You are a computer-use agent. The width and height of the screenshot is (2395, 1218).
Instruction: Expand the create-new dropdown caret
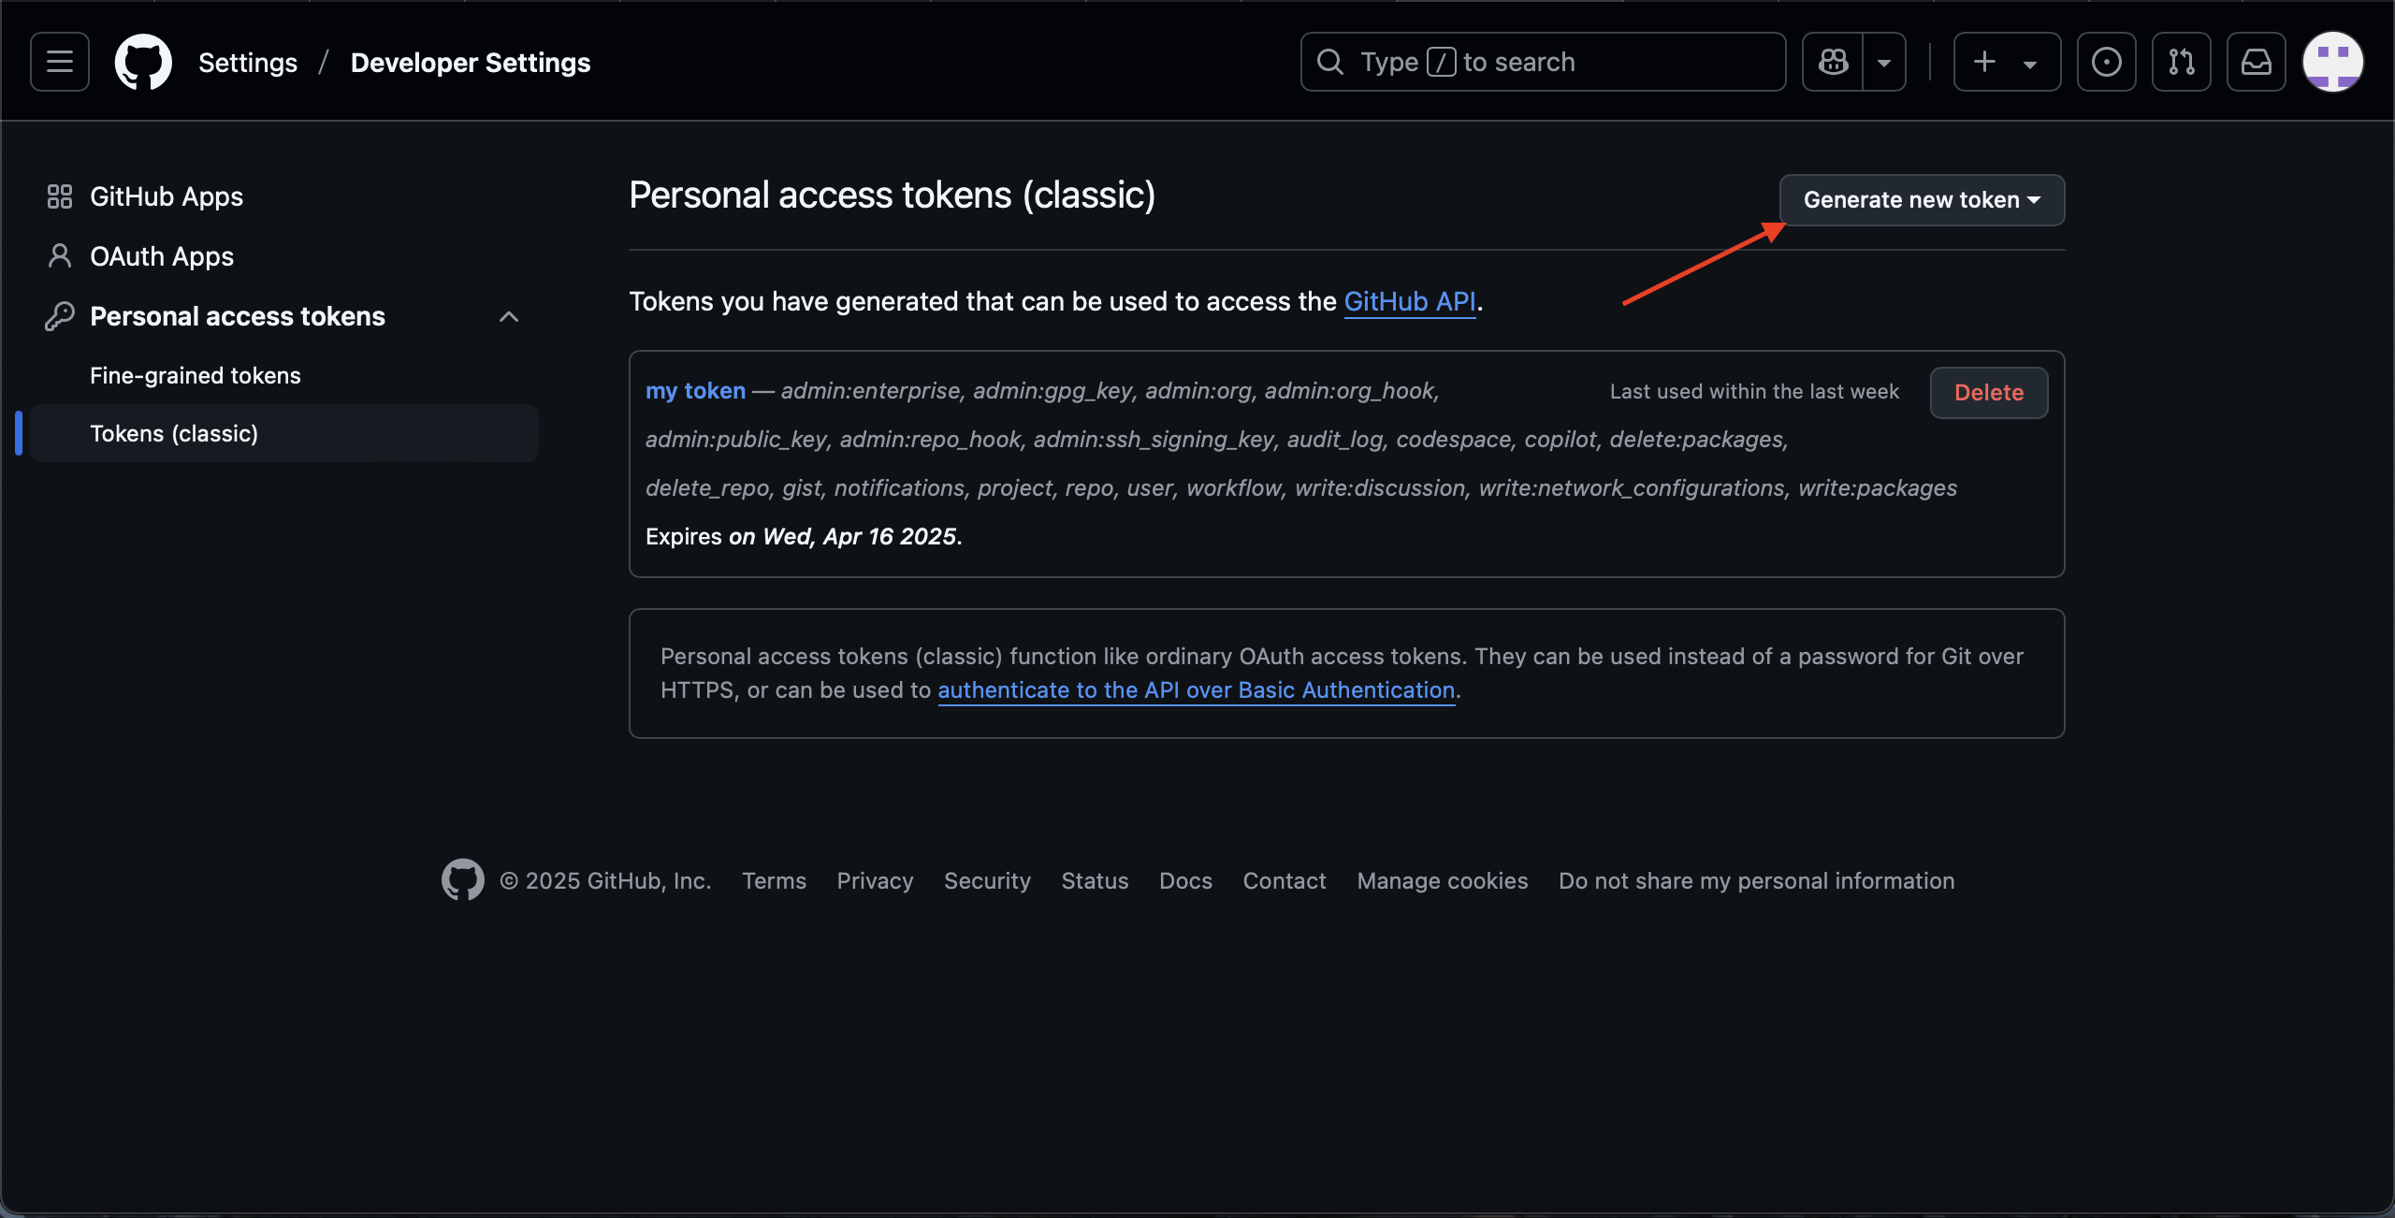2030,64
